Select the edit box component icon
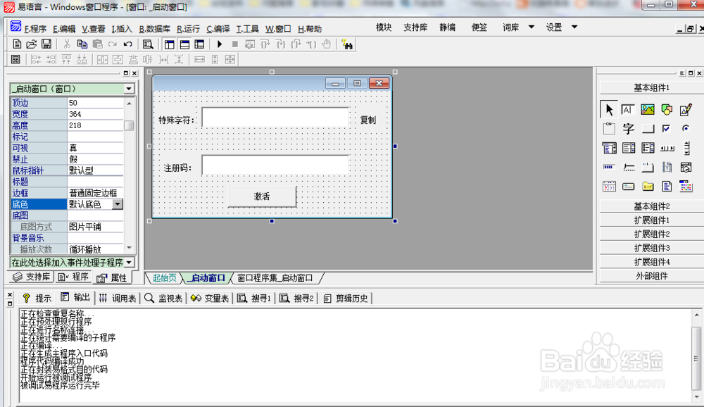 point(628,109)
